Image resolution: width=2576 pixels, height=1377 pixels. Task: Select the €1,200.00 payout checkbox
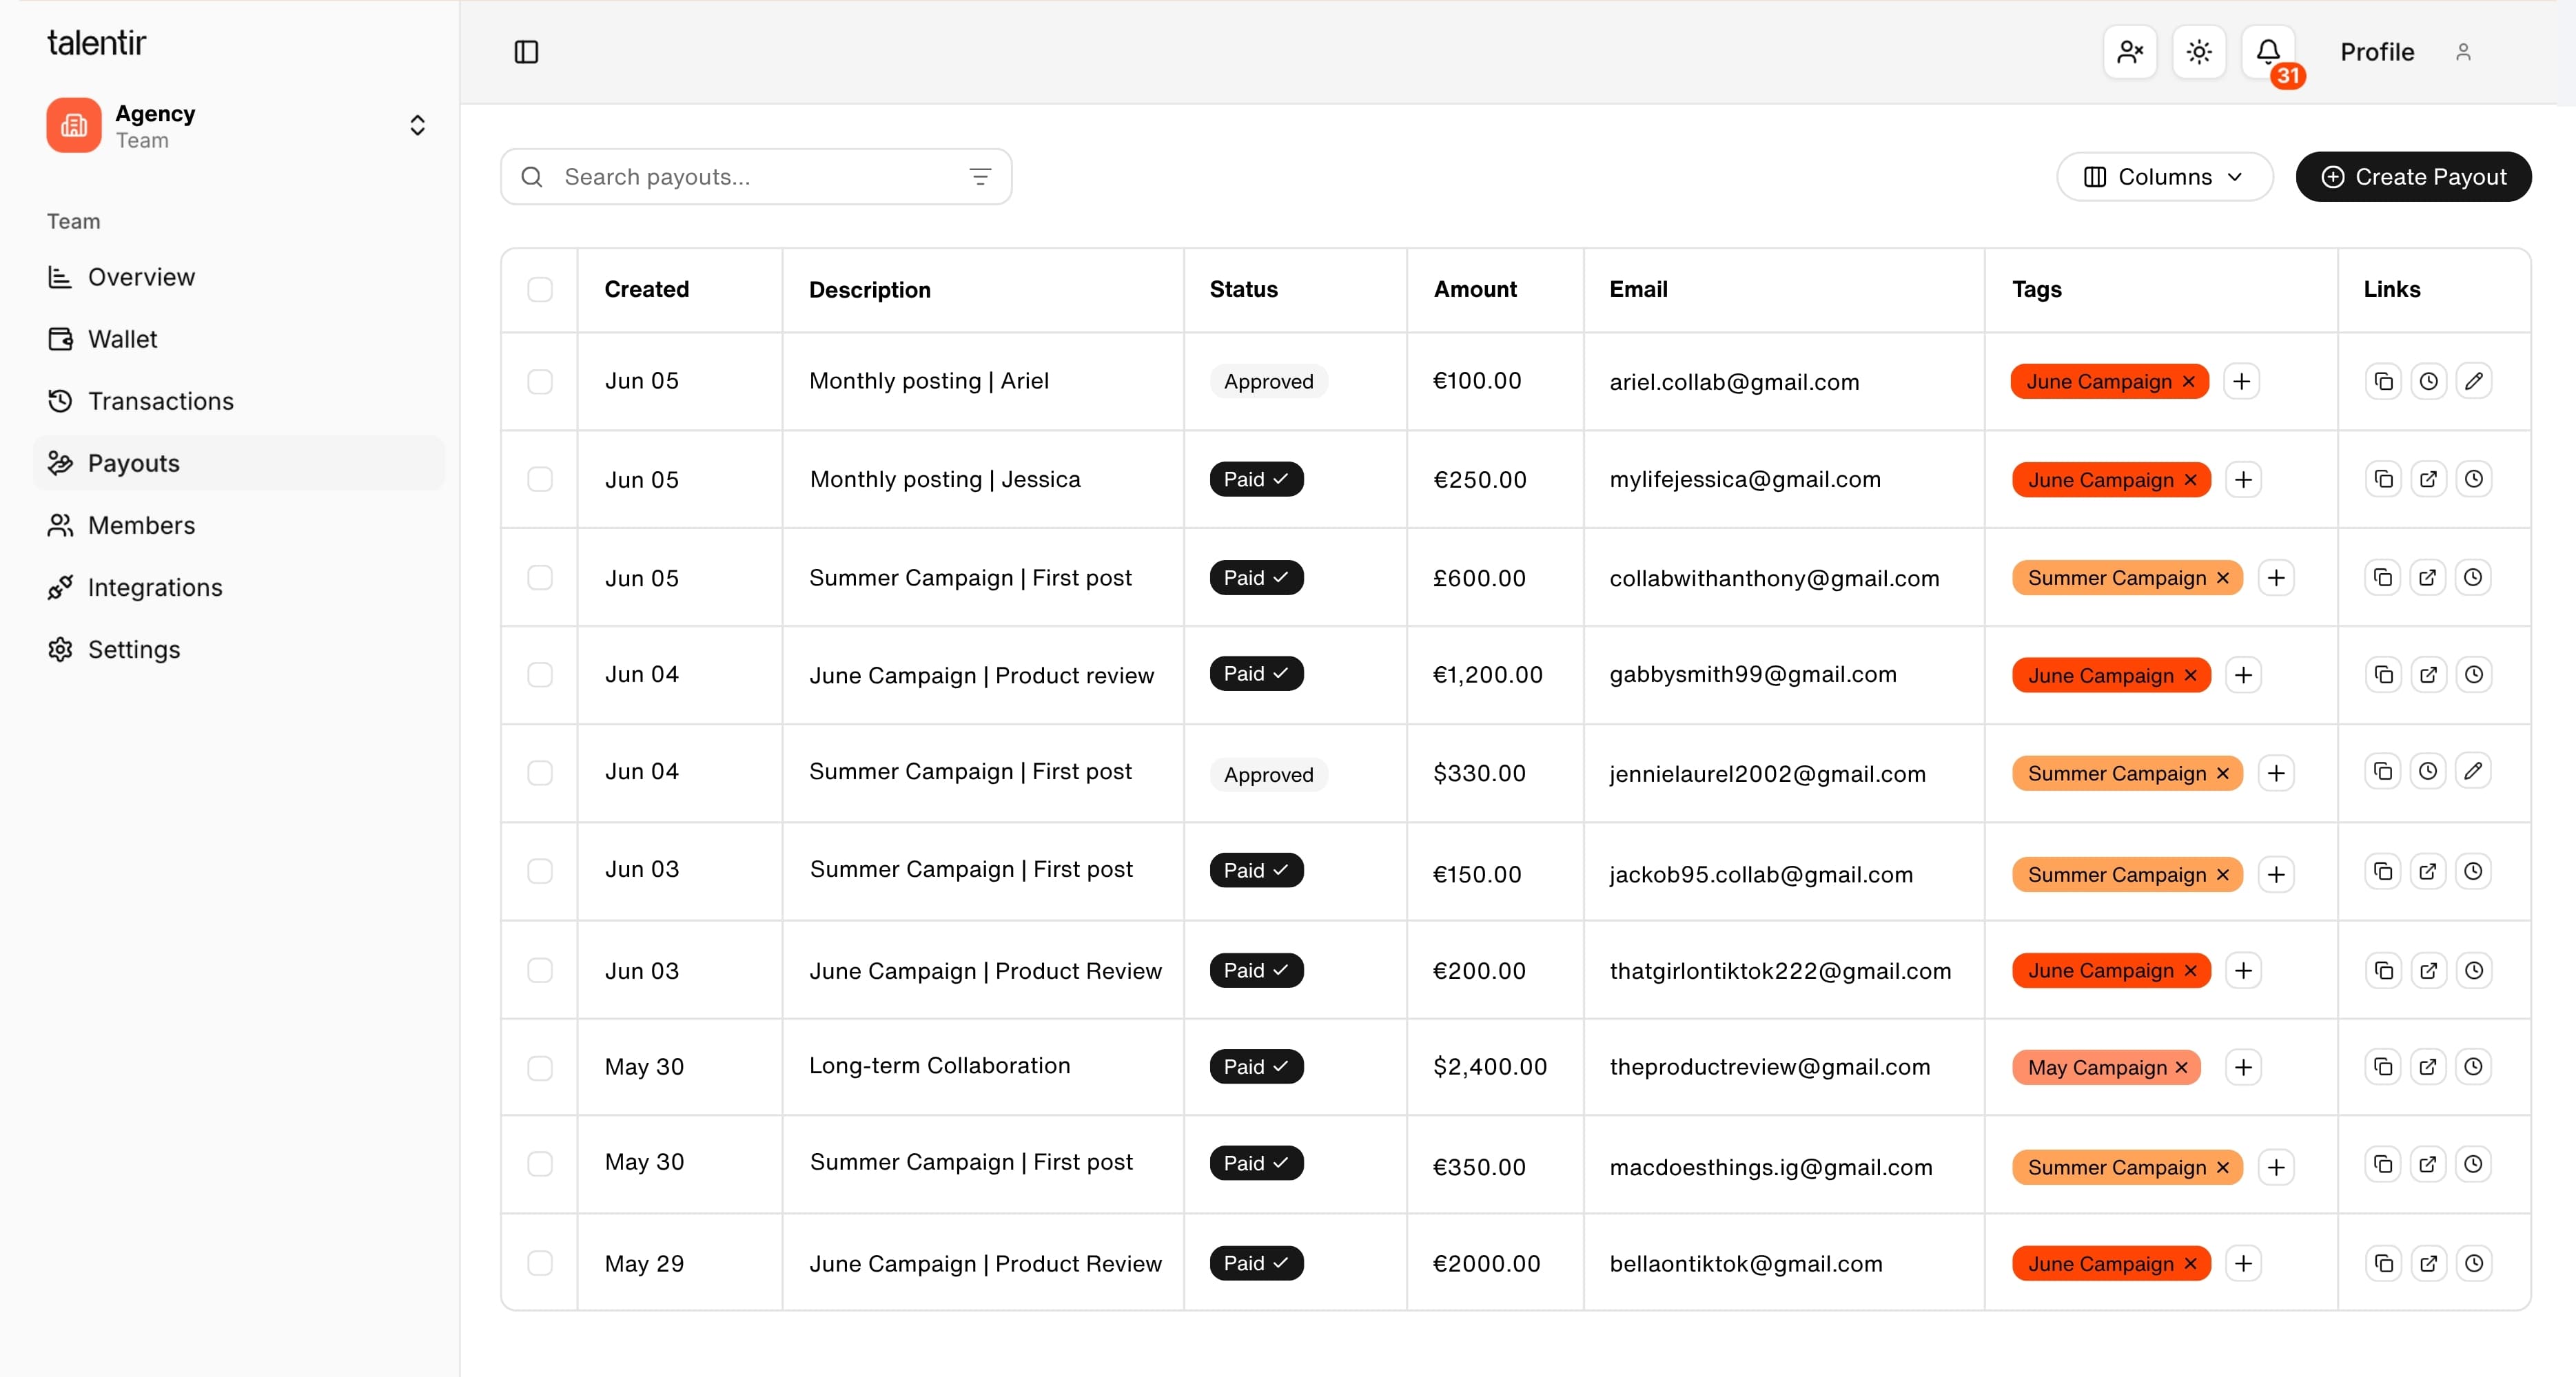540,674
